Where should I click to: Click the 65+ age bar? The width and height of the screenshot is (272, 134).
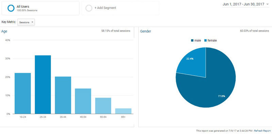coord(123,111)
